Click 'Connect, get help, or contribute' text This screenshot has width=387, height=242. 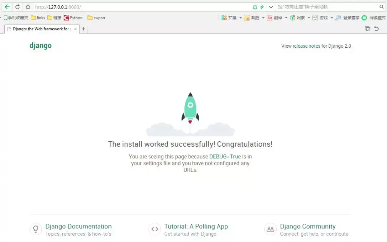[314, 234]
